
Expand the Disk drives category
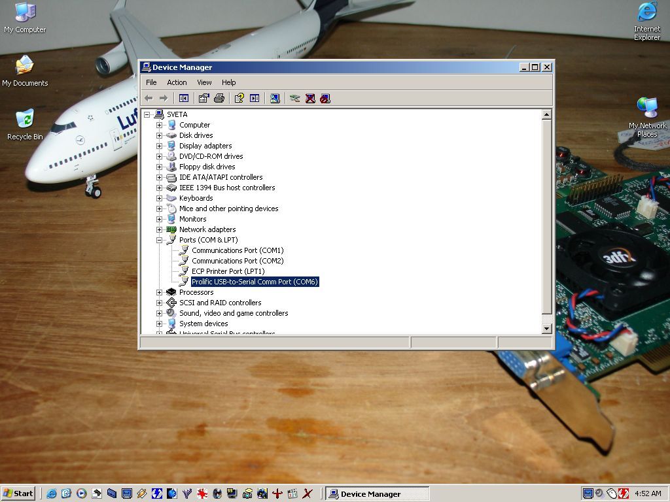pos(160,135)
